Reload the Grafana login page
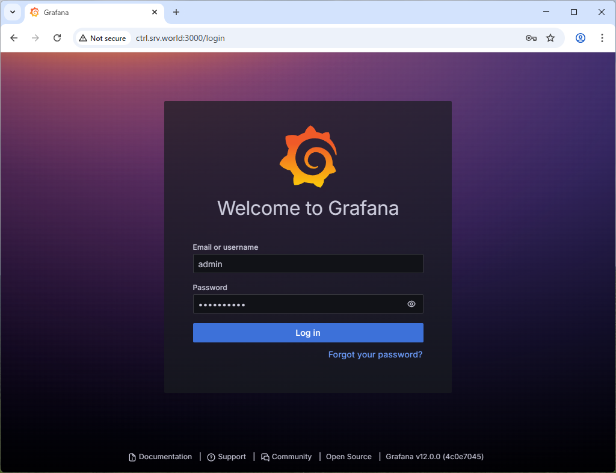This screenshot has height=473, width=616. pos(57,38)
